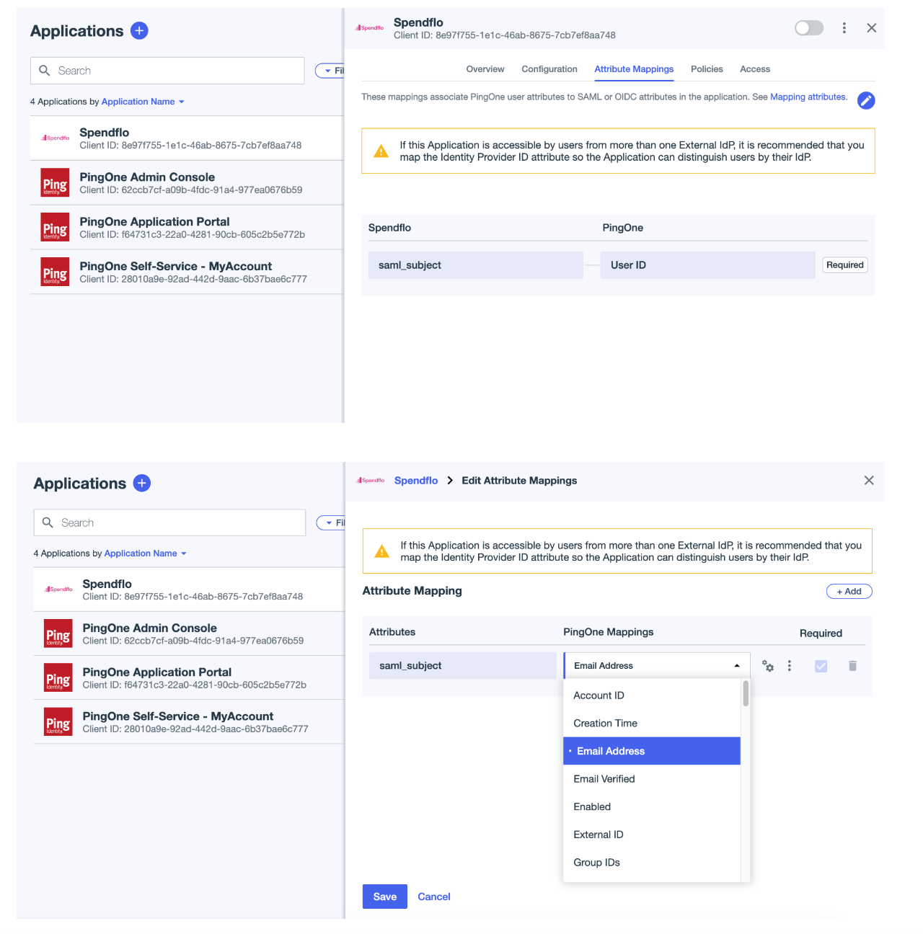
Task: Click Spendflo logo next to Client ID header
Action: pyautogui.click(x=370, y=28)
